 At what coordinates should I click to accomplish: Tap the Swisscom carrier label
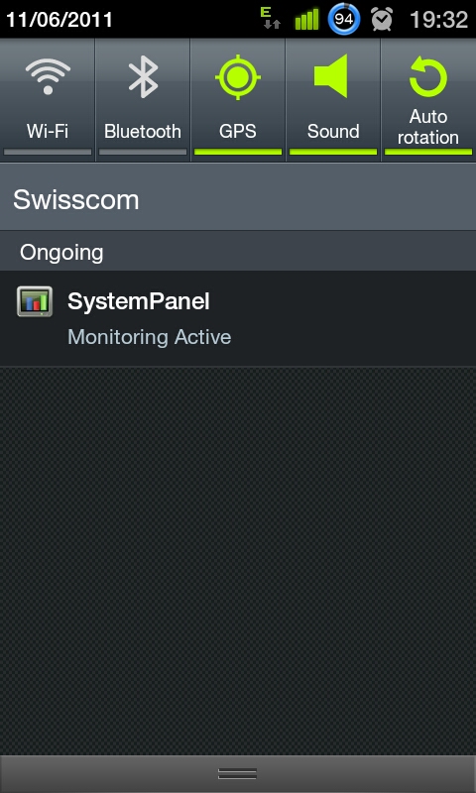(x=76, y=200)
